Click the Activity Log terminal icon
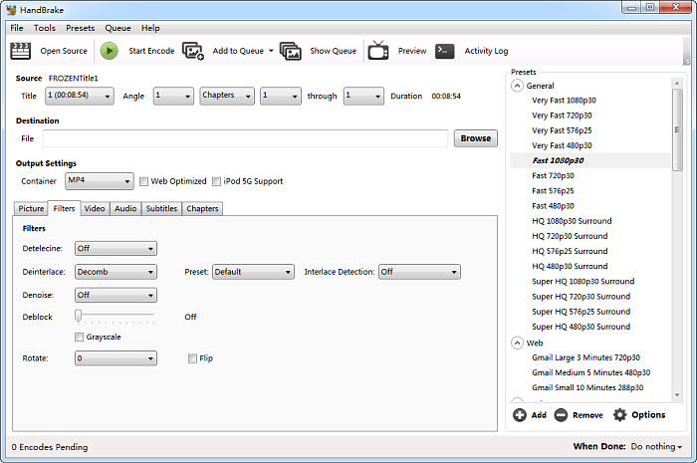 444,51
